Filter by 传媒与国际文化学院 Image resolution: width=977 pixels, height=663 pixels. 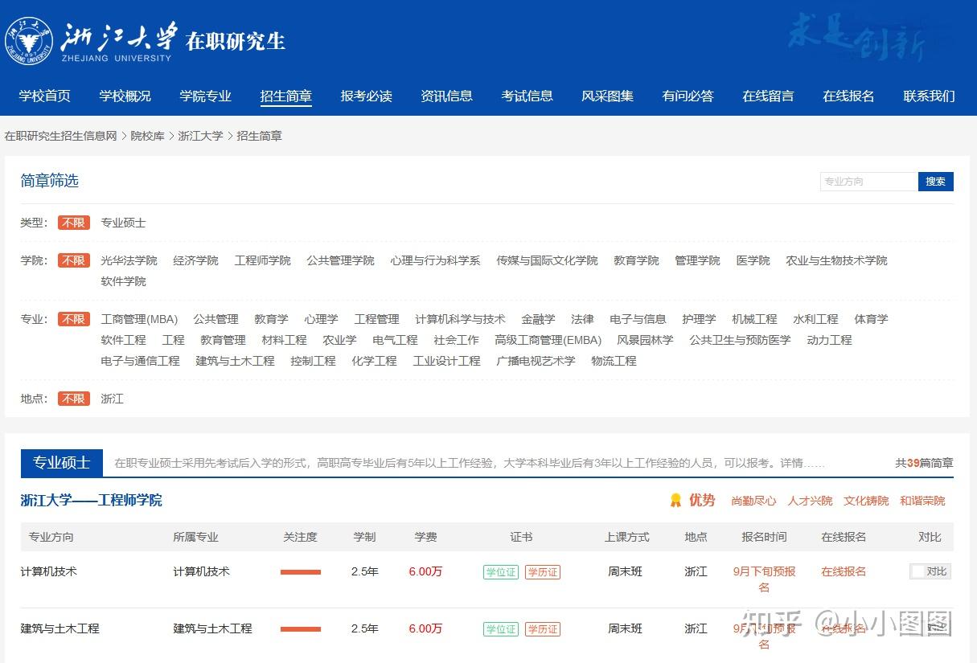tap(548, 260)
